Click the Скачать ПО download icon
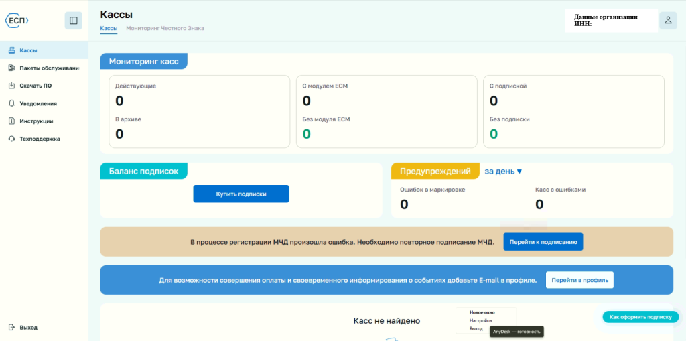This screenshot has height=341, width=686. coord(12,86)
